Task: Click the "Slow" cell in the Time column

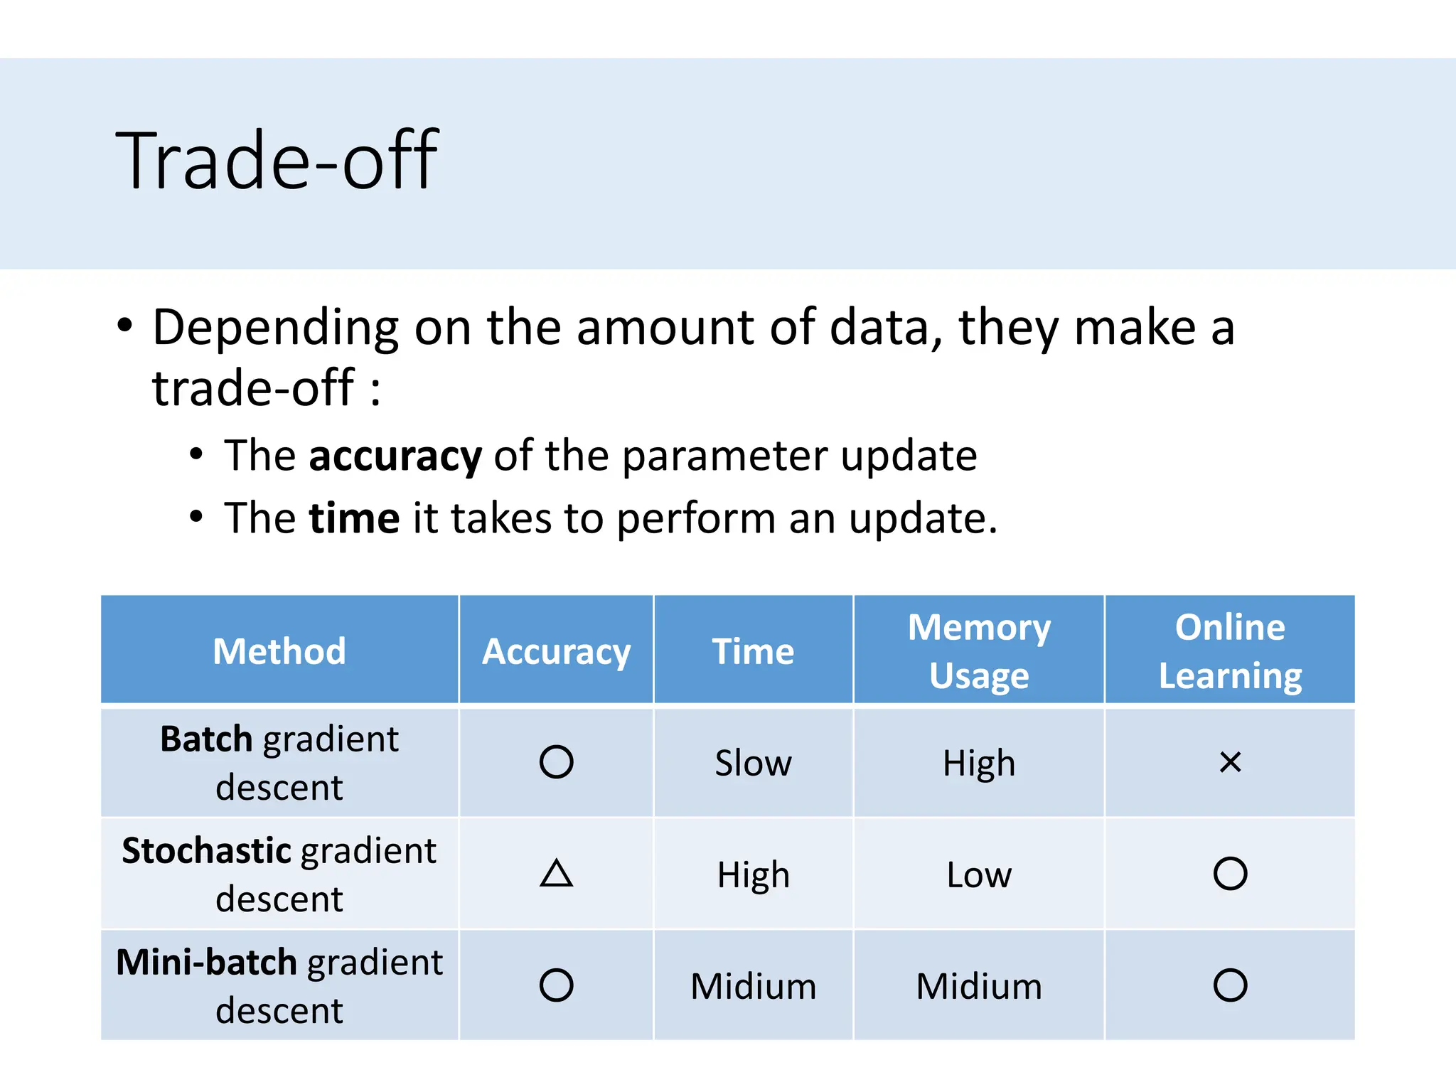Action: (753, 763)
